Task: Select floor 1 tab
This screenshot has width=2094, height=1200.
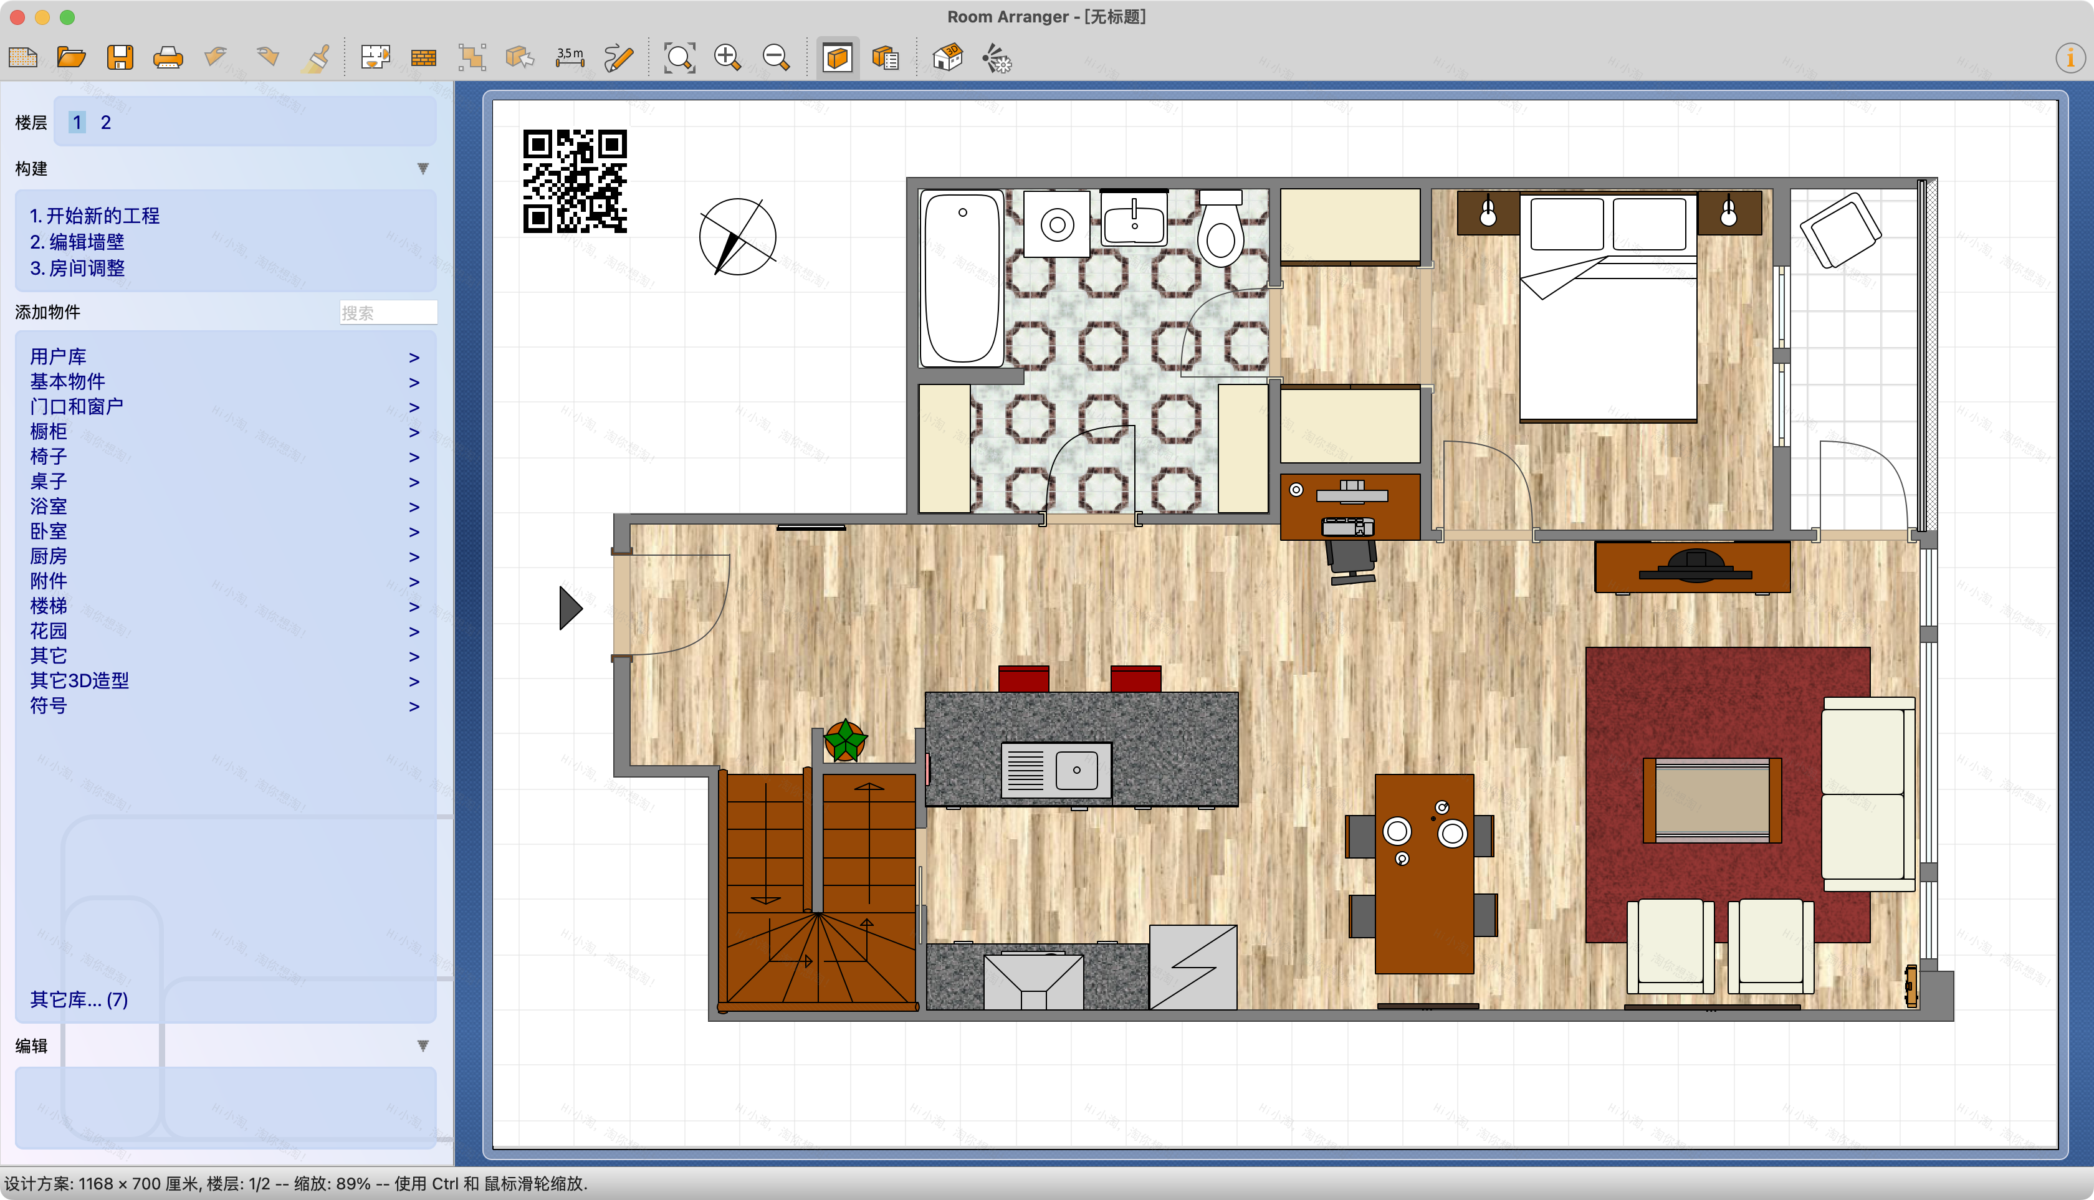Action: (x=77, y=121)
